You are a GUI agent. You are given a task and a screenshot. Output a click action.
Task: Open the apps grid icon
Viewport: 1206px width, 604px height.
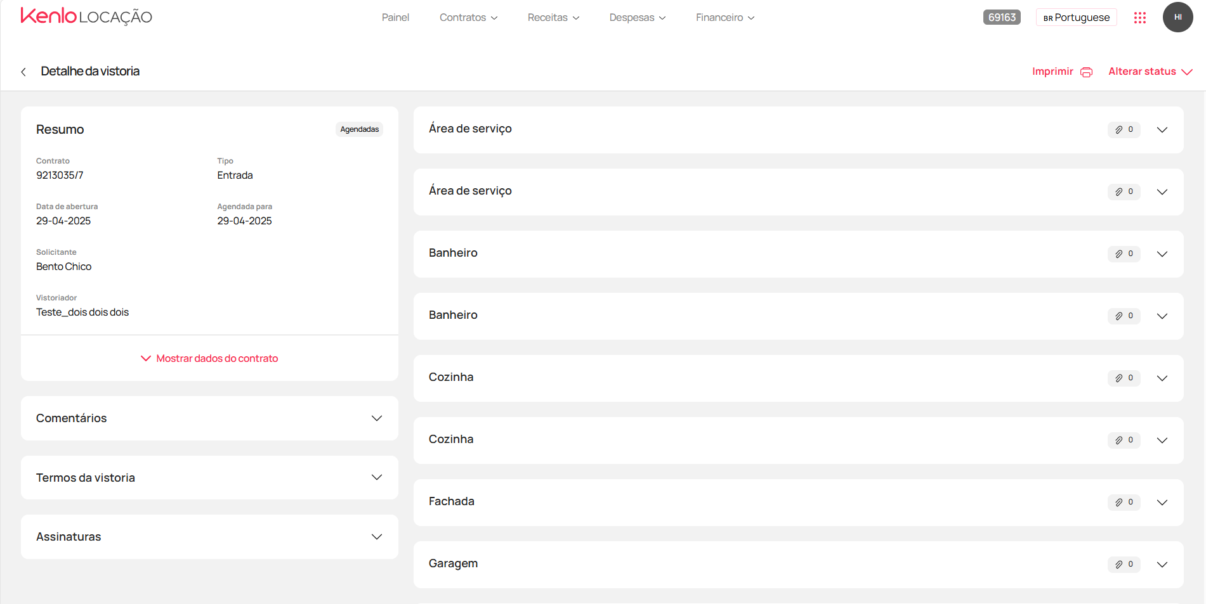tap(1140, 18)
